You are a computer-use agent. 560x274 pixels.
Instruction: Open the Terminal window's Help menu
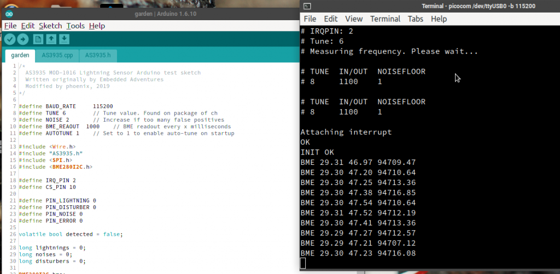click(439, 19)
